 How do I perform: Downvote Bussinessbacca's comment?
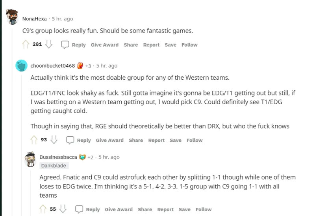coord(63,209)
